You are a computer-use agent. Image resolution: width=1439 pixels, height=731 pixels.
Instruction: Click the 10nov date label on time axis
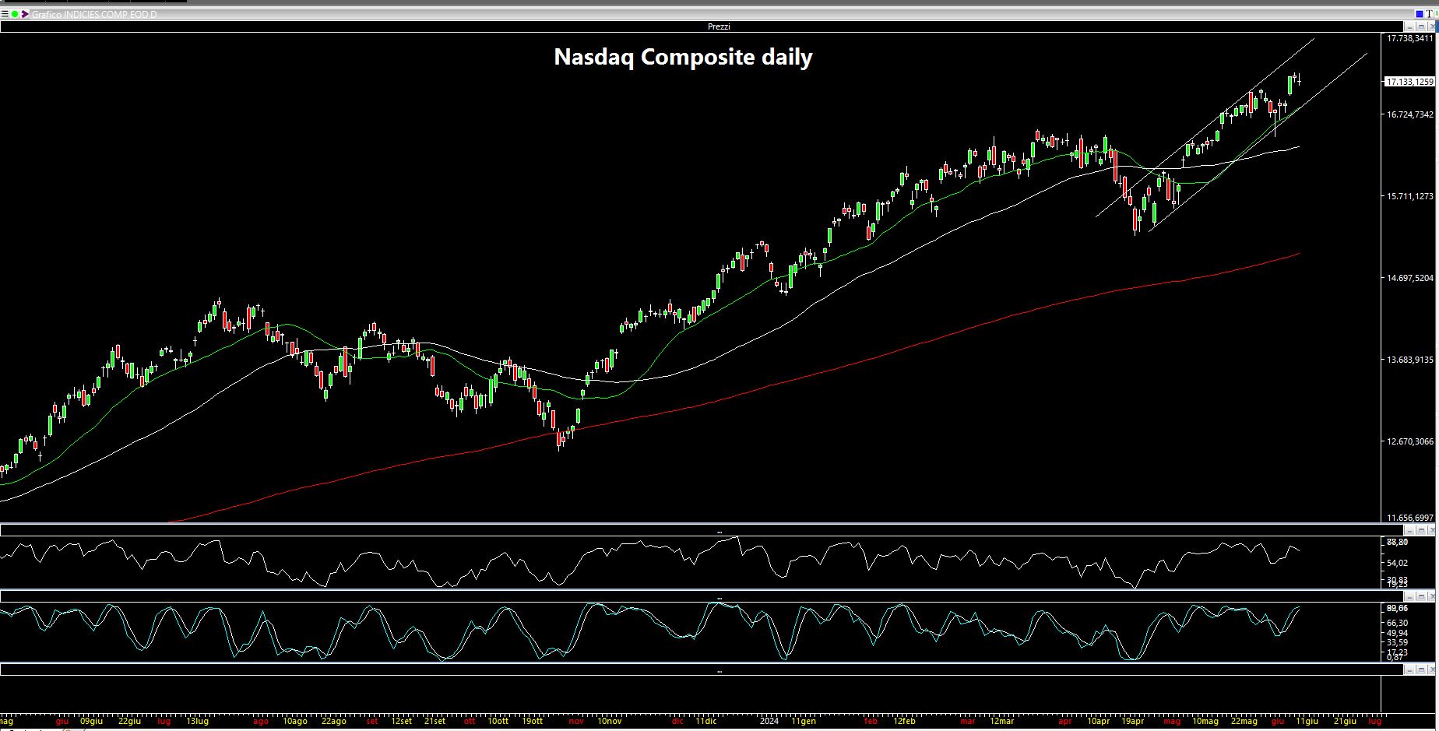609,721
